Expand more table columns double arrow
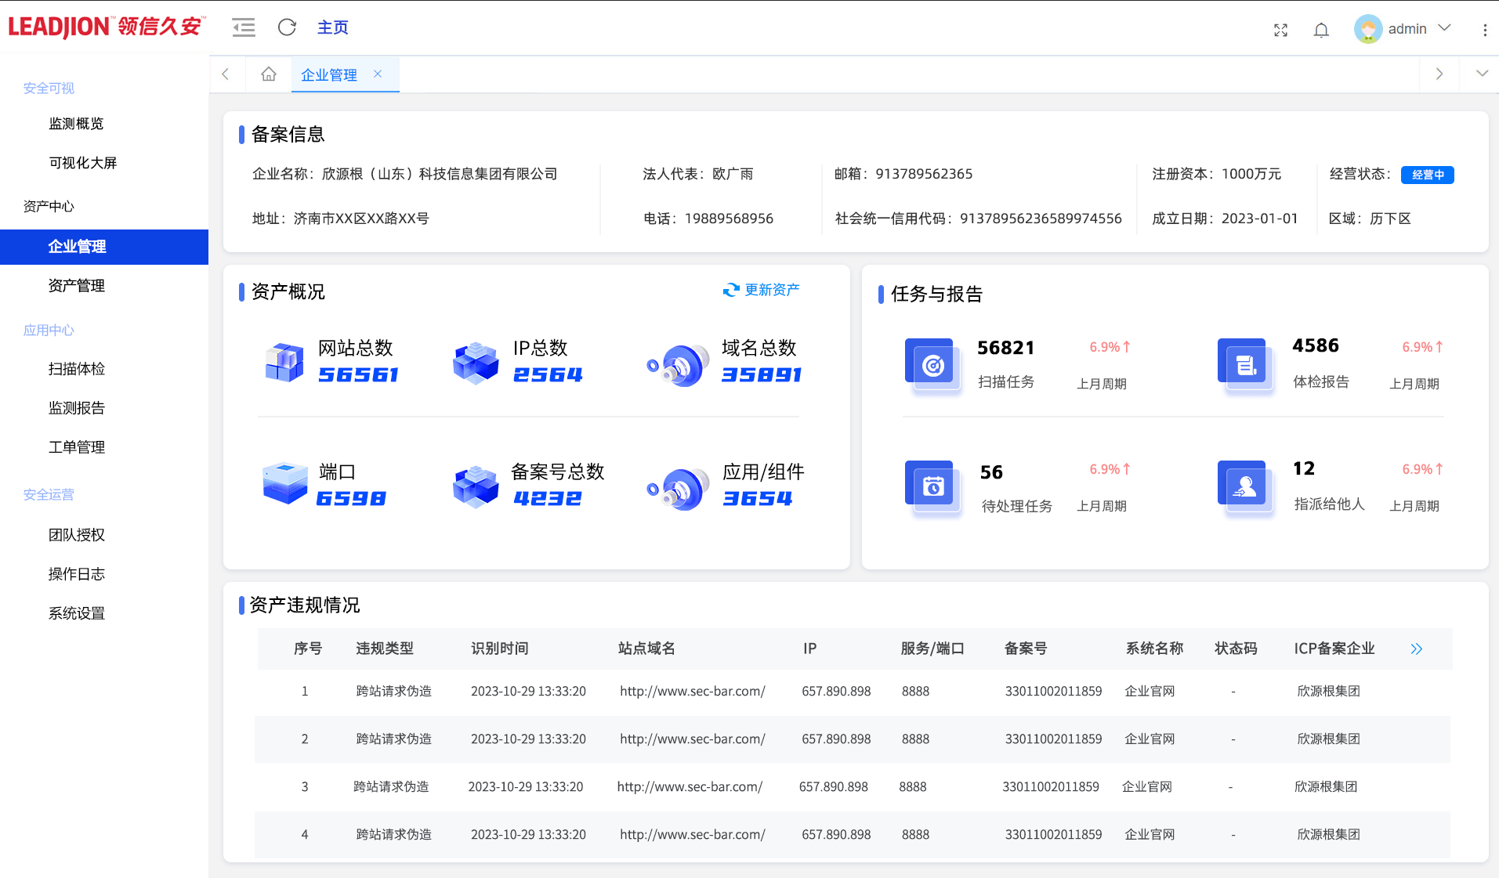This screenshot has width=1499, height=878. [x=1417, y=649]
